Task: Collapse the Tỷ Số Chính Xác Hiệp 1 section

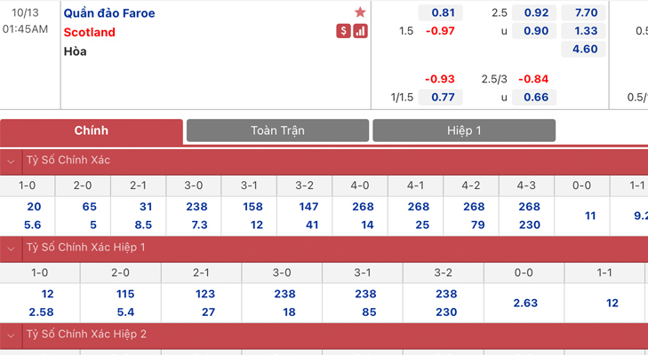Action: point(12,248)
